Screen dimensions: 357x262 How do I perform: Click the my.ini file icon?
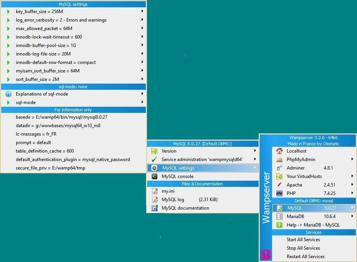click(154, 191)
